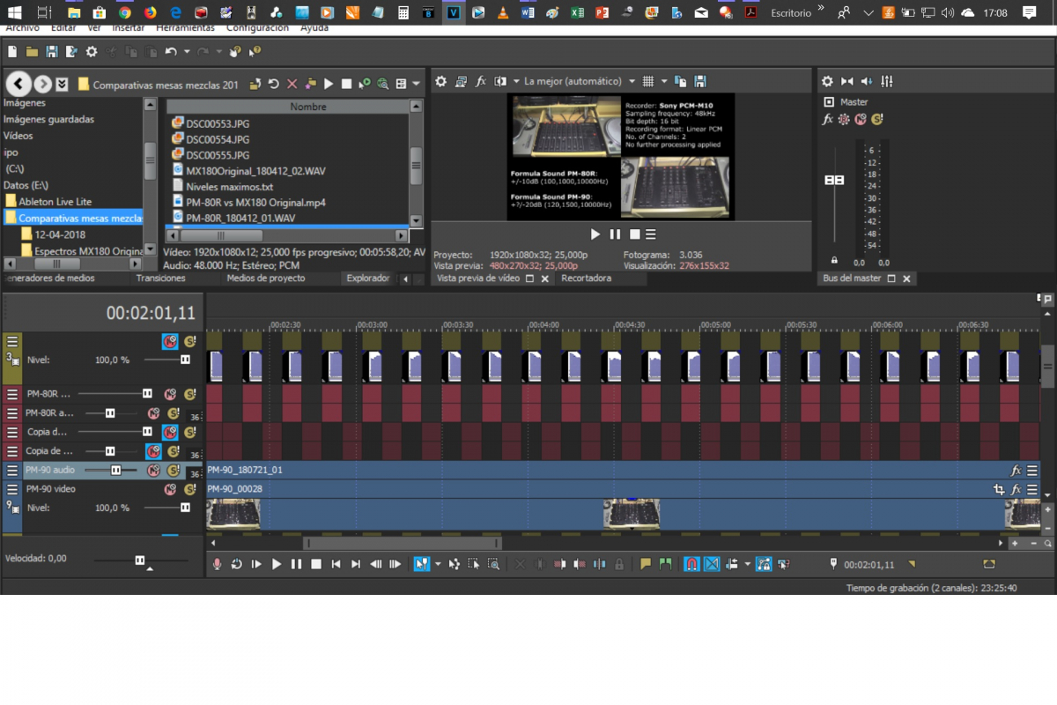Click the Master bus volume fader
Image resolution: width=1057 pixels, height=705 pixels.
[x=833, y=180]
